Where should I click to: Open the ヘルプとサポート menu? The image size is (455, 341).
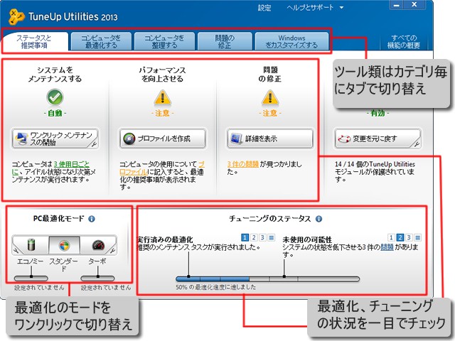tap(310, 8)
